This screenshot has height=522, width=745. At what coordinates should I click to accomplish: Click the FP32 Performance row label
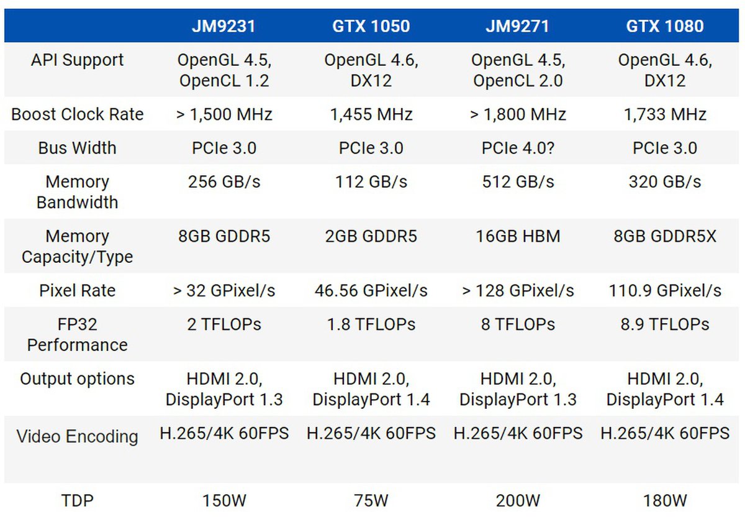click(78, 334)
